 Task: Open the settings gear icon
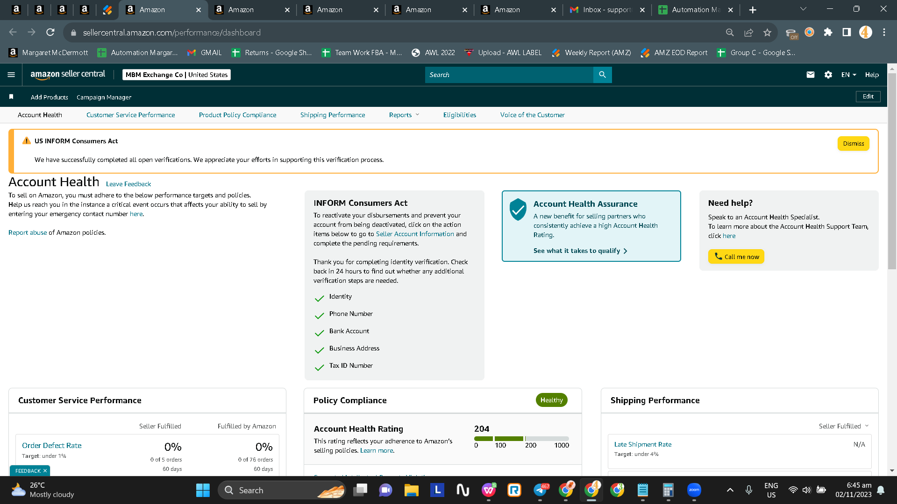(828, 75)
